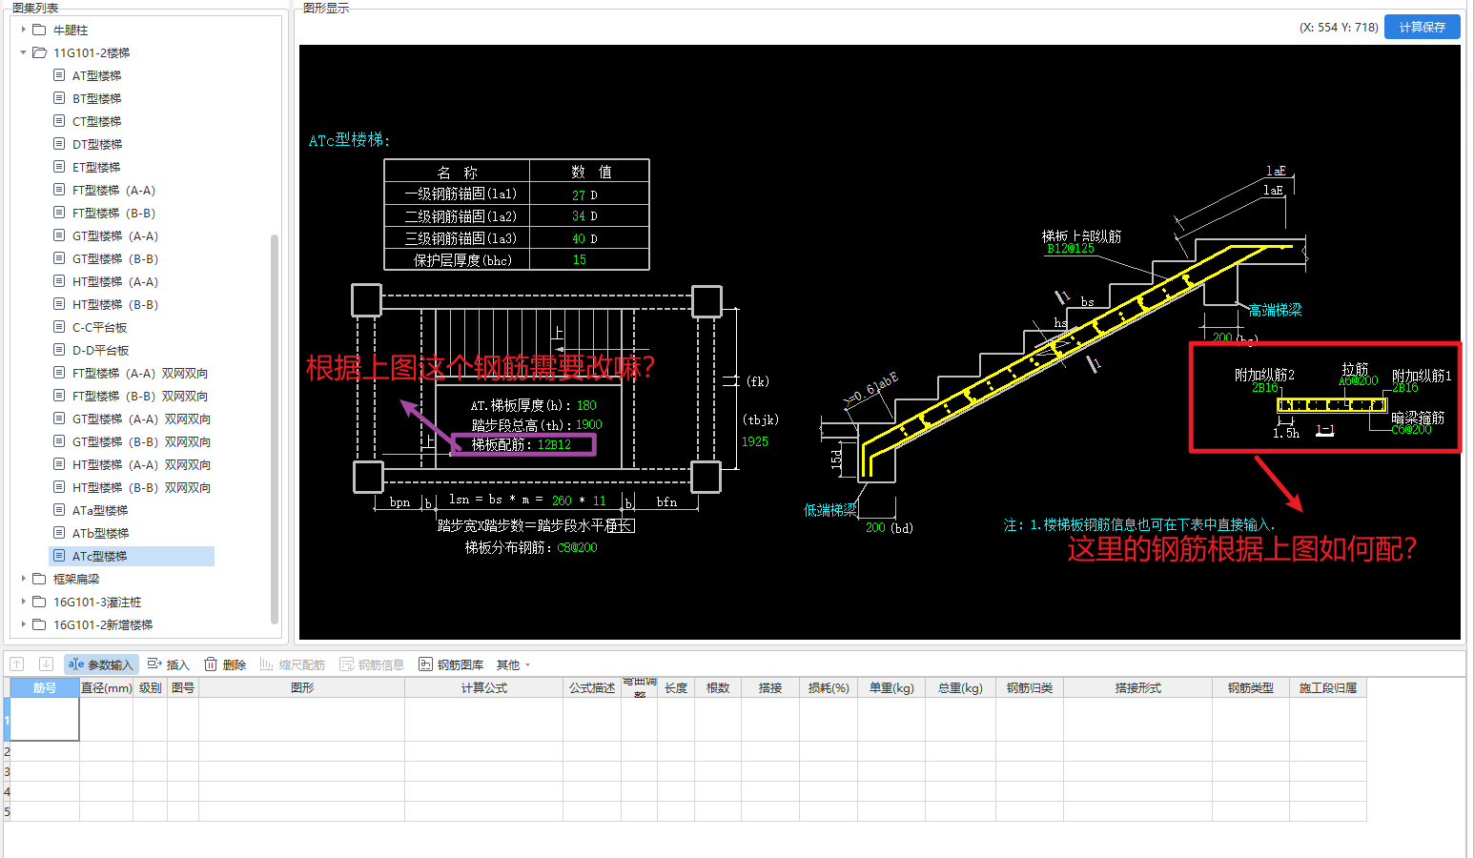Edit the 梯板厚度 180 value
The image size is (1474, 858).
tap(586, 405)
